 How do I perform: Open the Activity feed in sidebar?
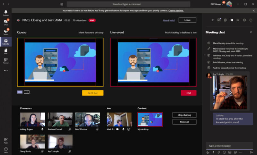pyautogui.click(x=6, y=13)
